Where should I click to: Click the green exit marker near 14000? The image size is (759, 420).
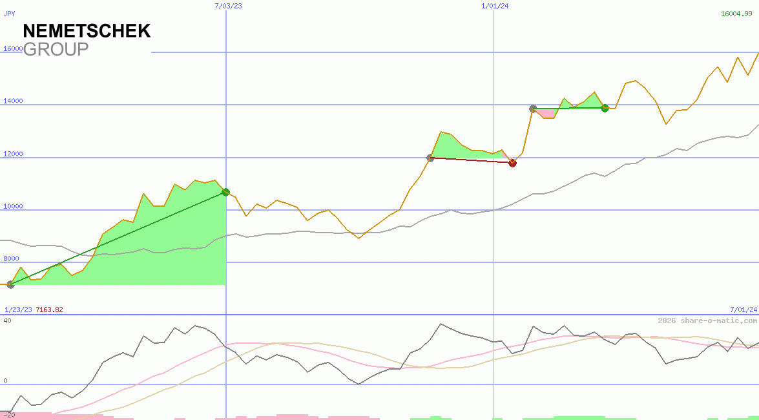[x=605, y=108]
